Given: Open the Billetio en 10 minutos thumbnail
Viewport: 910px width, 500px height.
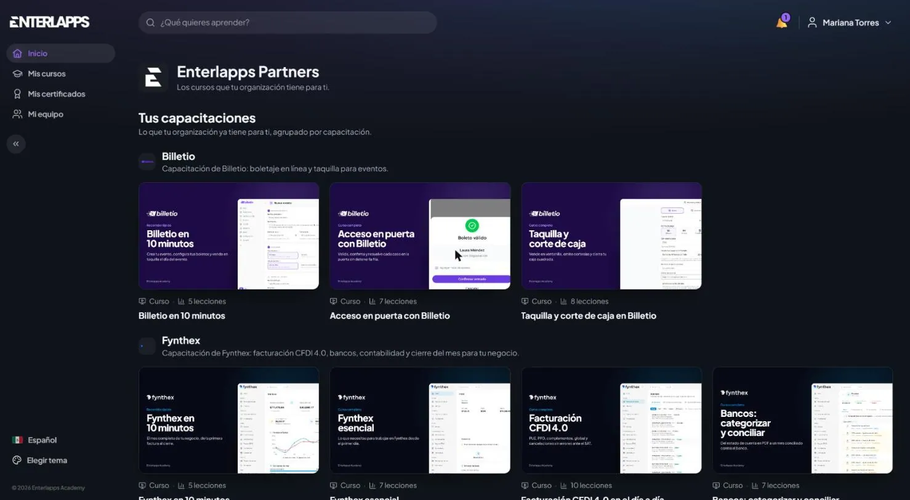Looking at the screenshot, I should point(229,236).
